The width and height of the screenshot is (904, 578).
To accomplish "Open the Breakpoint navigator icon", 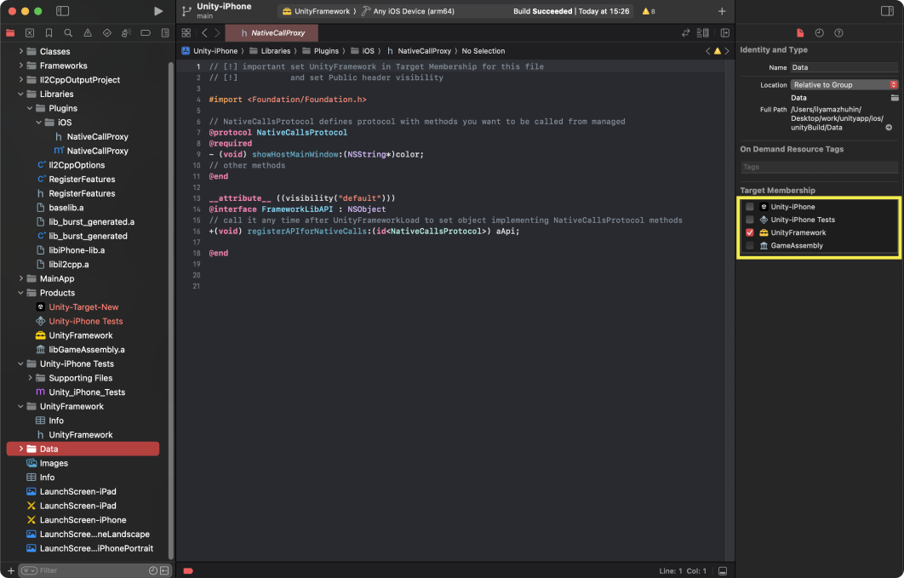I will [146, 33].
